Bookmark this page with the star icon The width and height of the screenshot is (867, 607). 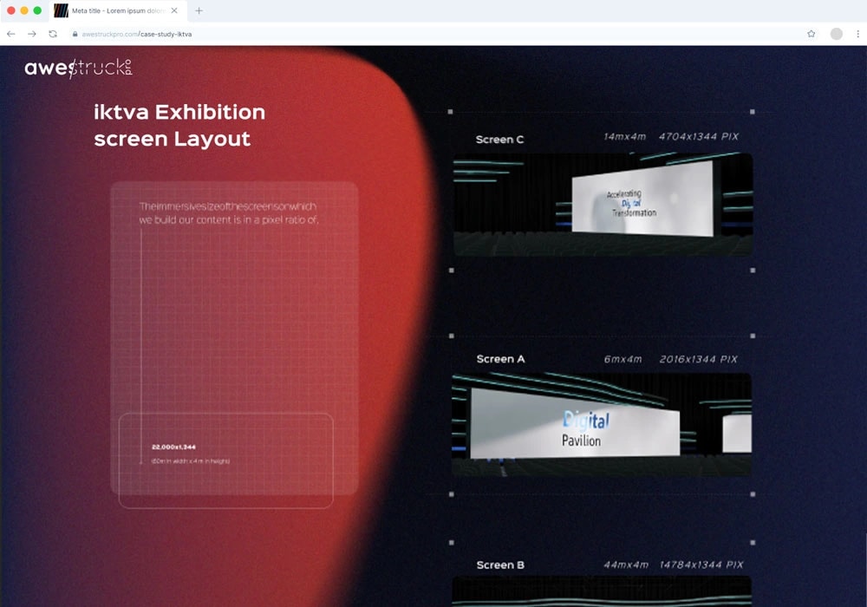click(812, 34)
